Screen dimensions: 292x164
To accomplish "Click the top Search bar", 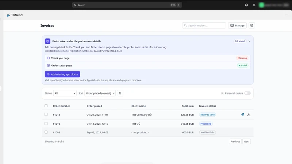I will tap(127, 5).
